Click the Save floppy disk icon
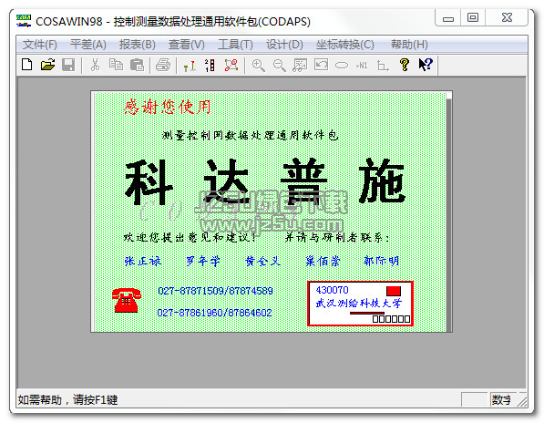This screenshot has width=544, height=423. tap(68, 65)
